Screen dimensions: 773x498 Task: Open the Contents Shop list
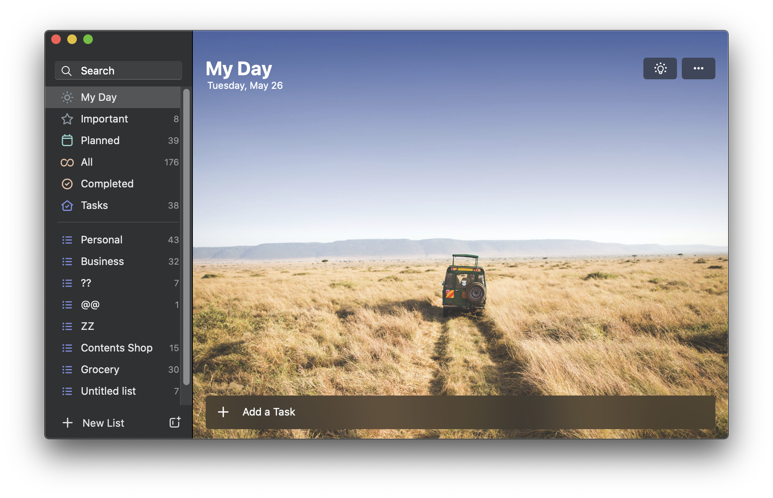116,348
